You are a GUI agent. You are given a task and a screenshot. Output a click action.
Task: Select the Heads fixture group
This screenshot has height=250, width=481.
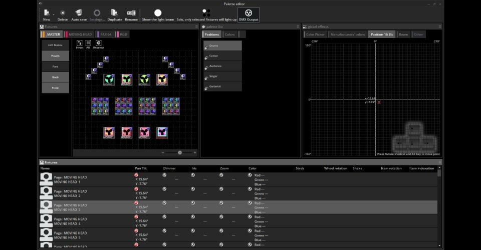pos(55,56)
